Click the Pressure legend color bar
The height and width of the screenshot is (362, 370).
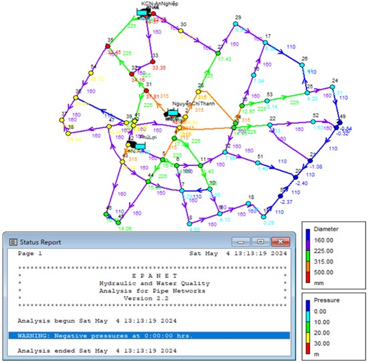(308, 327)
